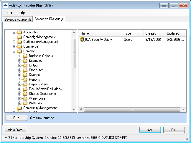This screenshot has width=191, height=143.
Task: Click the Business Objects folder icon
Action: [25, 56]
